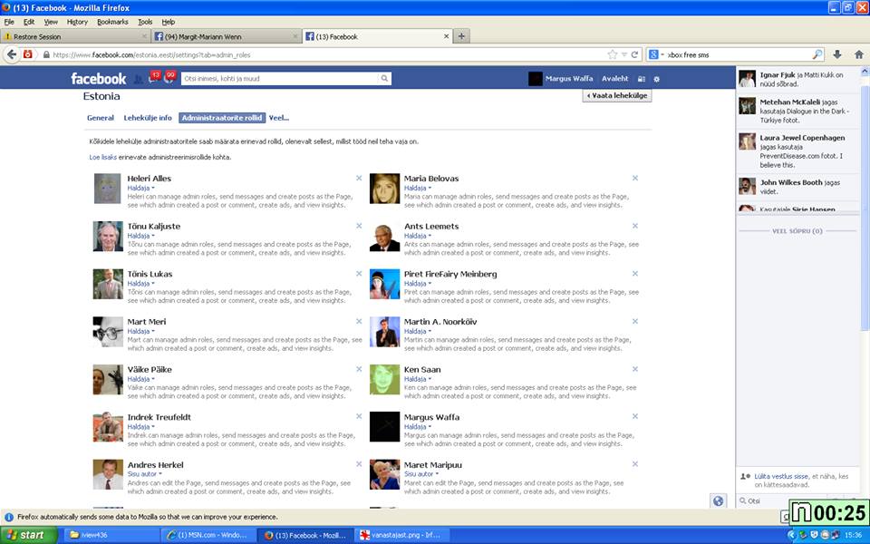Image resolution: width=870 pixels, height=544 pixels.
Task: Switch to the Margit-Mariann Wenn browser tab
Action: coord(227,36)
